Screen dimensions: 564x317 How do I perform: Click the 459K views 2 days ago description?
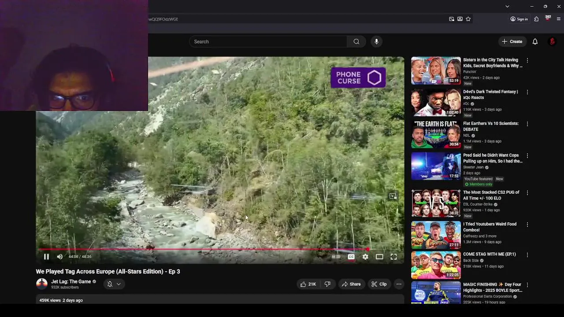pyautogui.click(x=61, y=300)
